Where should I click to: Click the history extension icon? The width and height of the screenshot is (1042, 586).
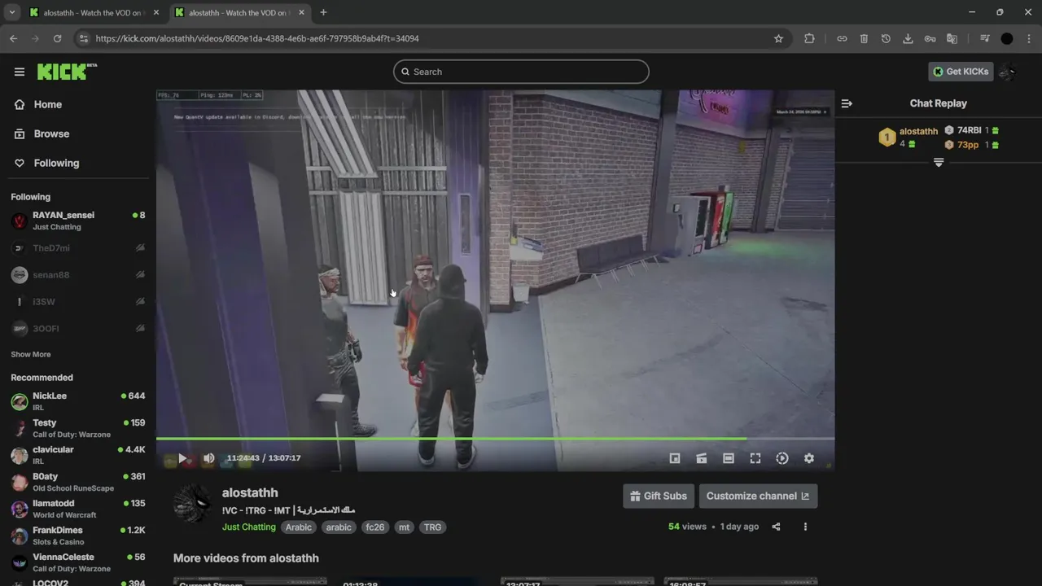[x=886, y=38]
